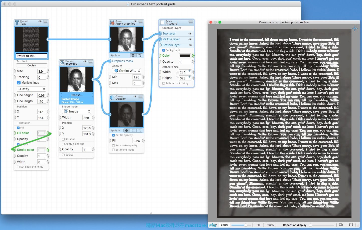This screenshot has height=230, width=362.
Task: Select the four-dot Apply to mode in Apply graphics
Action: (x=133, y=55)
